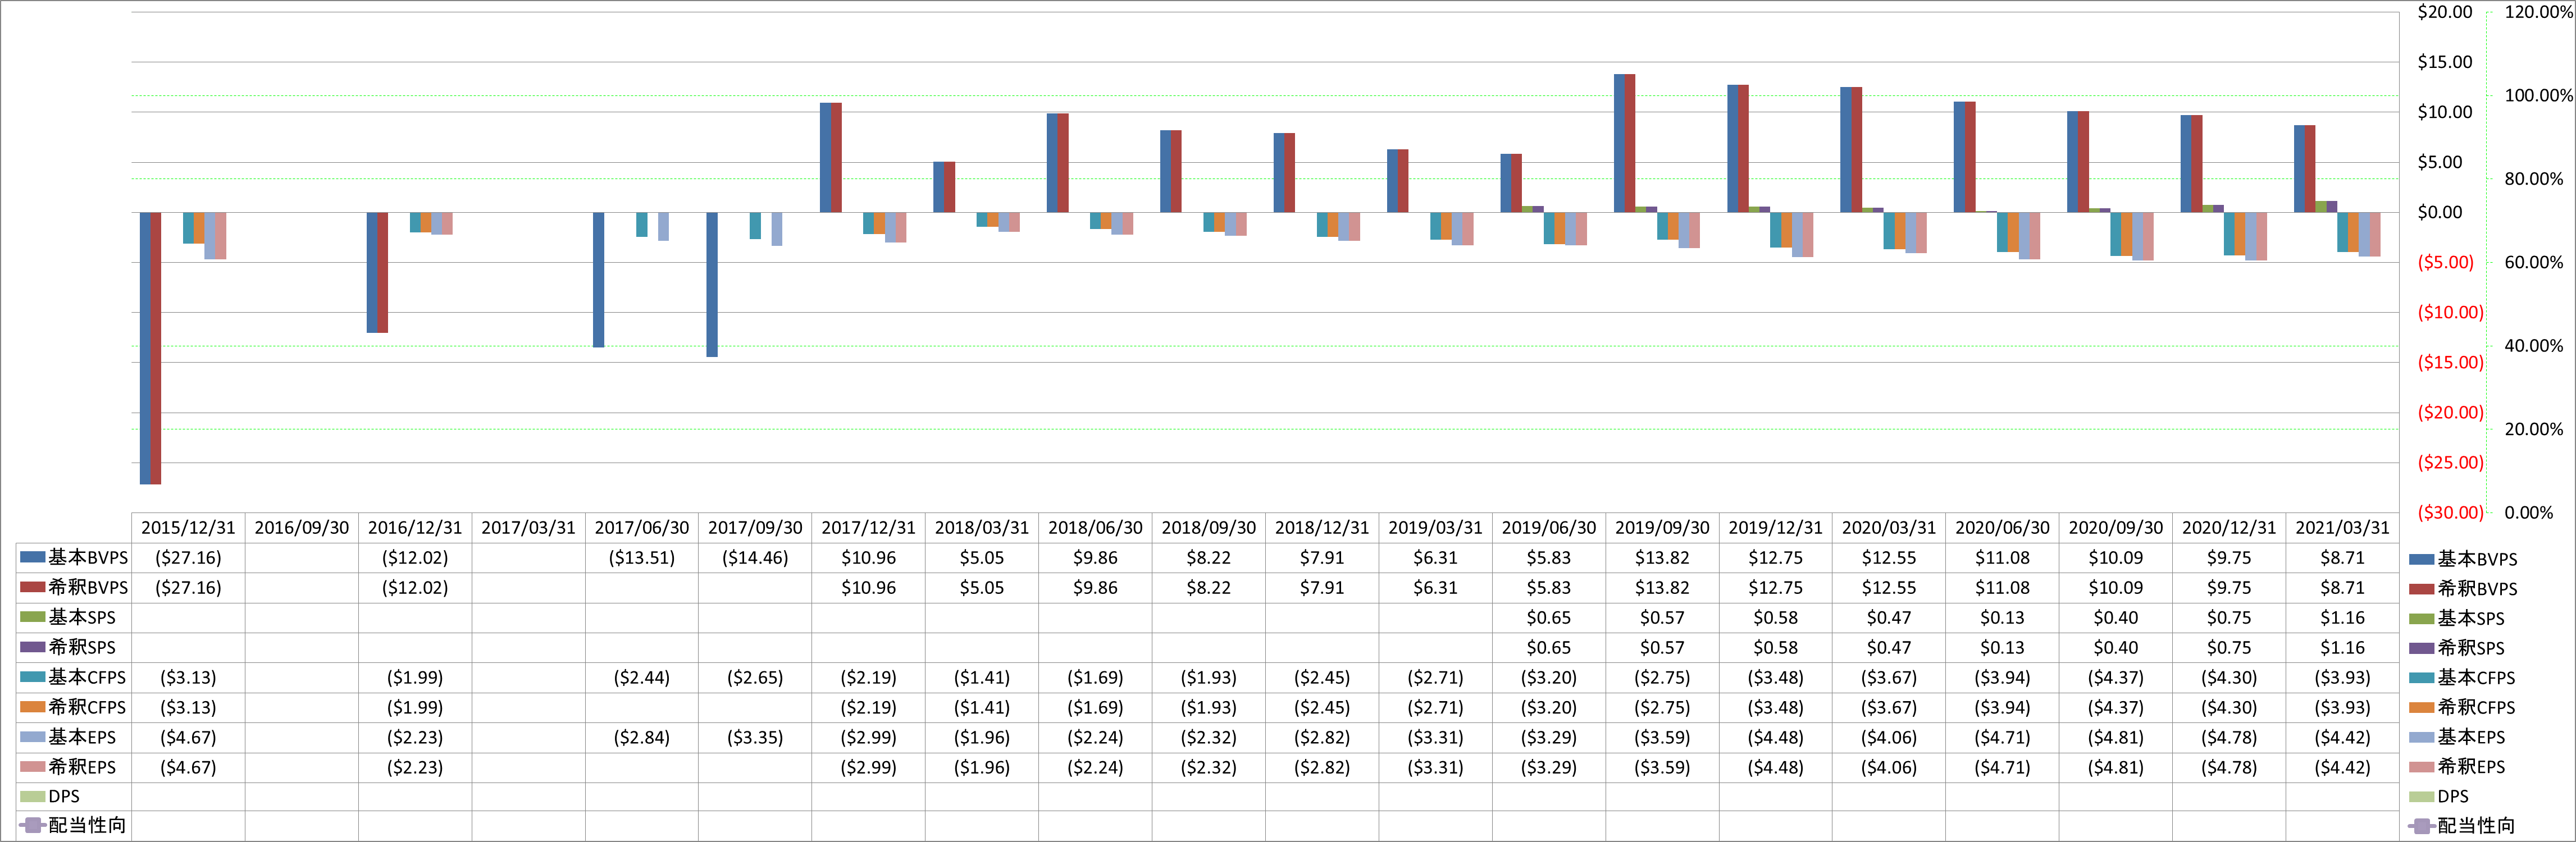This screenshot has width=2576, height=842.
Task: Select 基本BVPS cell ($13.51) for 2017/06/30
Action: [642, 558]
